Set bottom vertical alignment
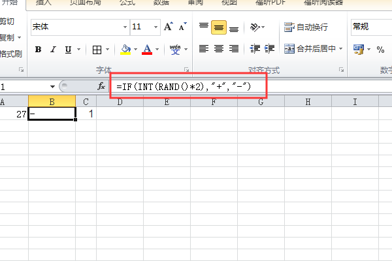Screen dimensions: 392x261 point(234,28)
